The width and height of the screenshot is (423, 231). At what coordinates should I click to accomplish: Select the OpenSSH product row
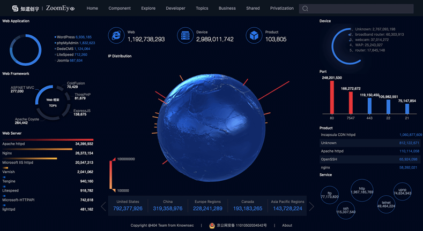tap(370, 159)
